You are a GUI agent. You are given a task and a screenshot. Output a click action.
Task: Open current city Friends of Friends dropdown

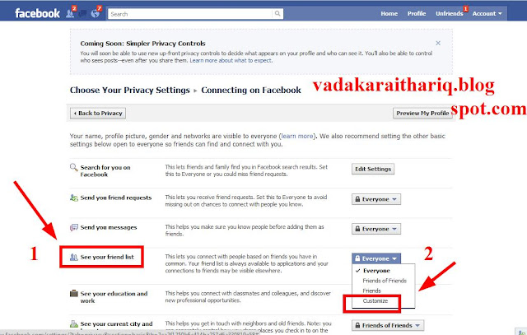coord(388,326)
